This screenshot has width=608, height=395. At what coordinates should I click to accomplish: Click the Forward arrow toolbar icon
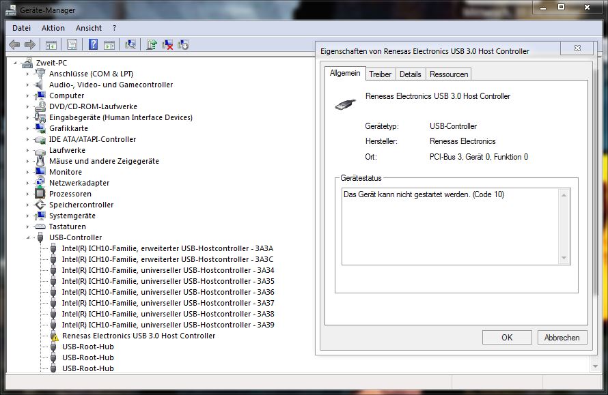pos(30,44)
